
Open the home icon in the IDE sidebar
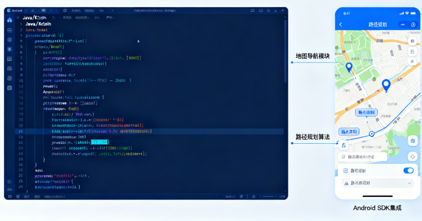click(x=10, y=20)
